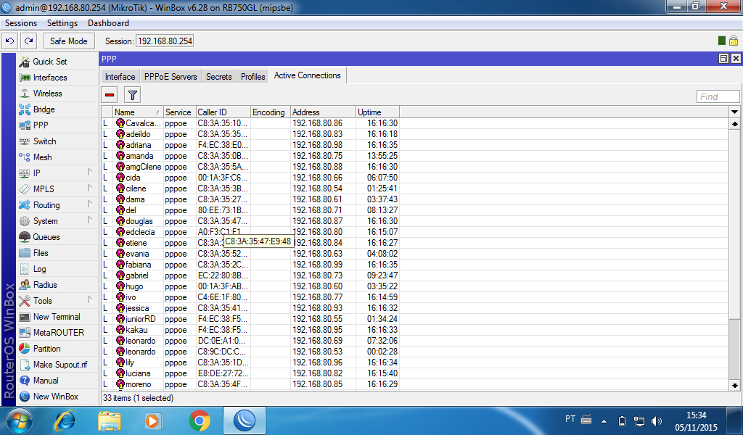Click the volume speaker tray icon

[x=657, y=420]
